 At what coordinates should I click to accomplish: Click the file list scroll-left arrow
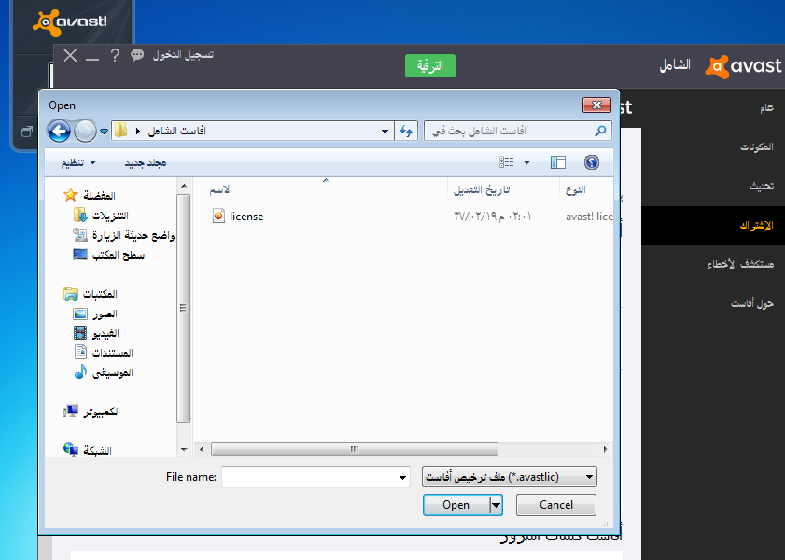(x=202, y=450)
